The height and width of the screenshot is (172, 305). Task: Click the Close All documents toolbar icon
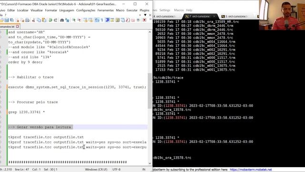(x=22, y=20)
